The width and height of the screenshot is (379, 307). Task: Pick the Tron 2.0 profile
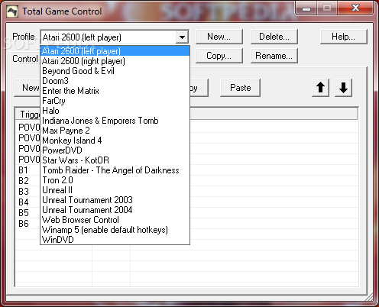(115, 180)
